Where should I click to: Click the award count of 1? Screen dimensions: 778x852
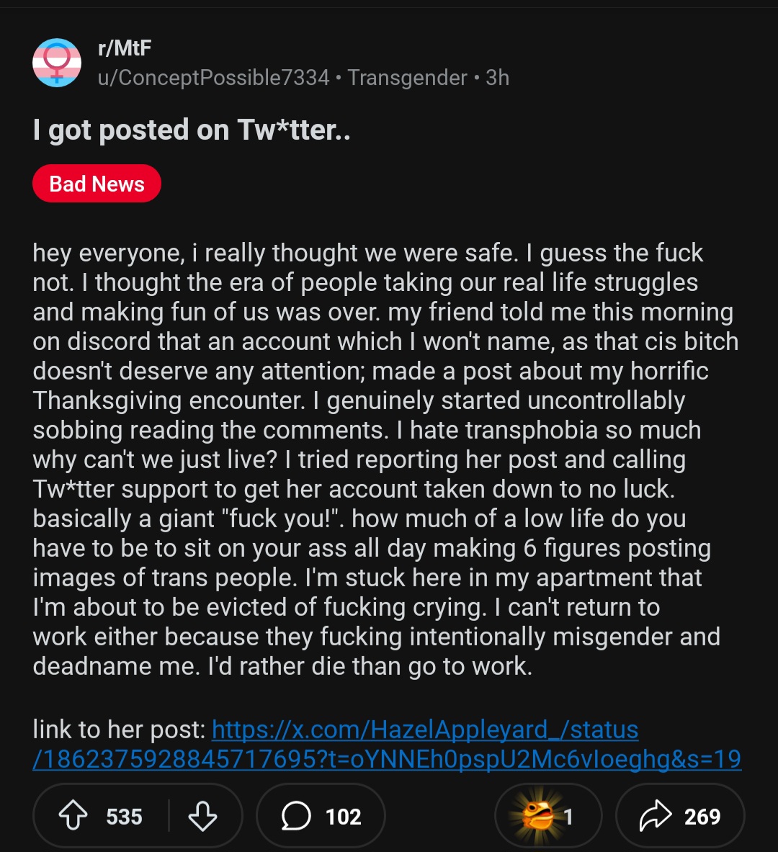coord(568,817)
